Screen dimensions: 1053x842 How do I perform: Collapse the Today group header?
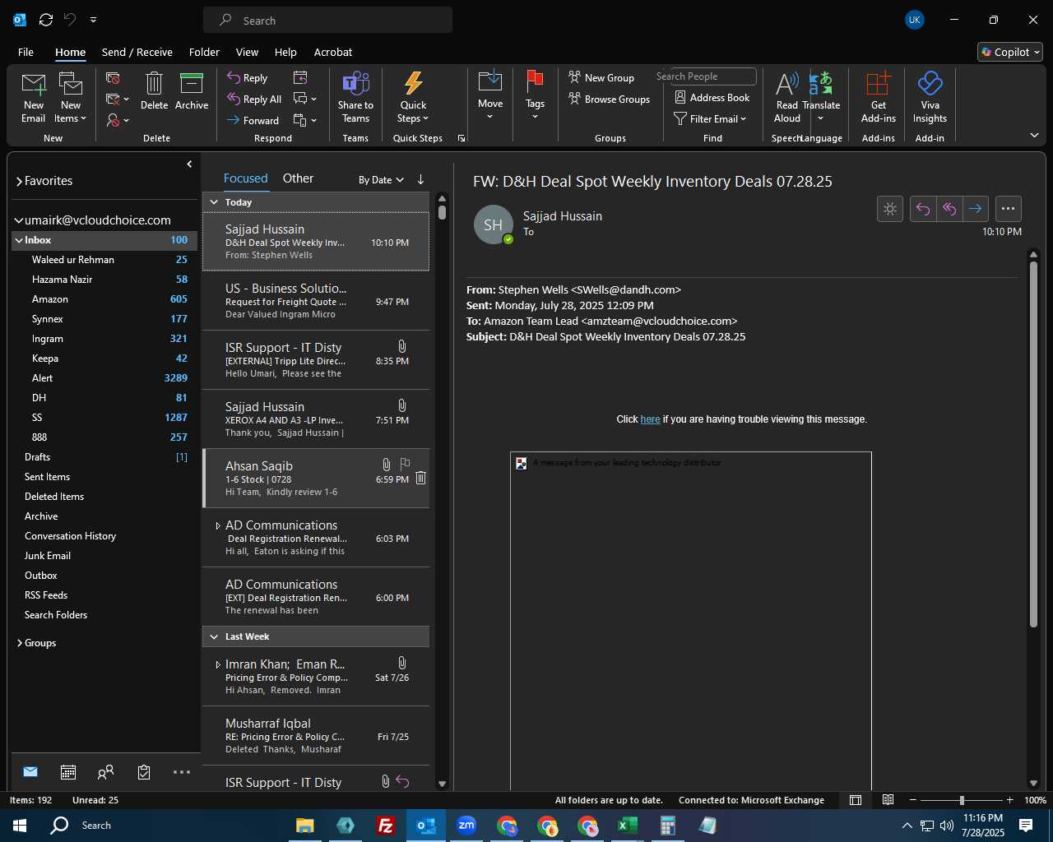(x=214, y=202)
